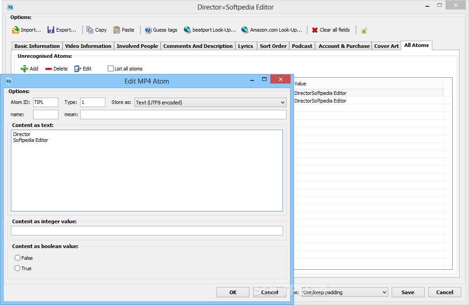Screen dimensions: 469x305
Task: Click the Guess tags question icon
Action: click(x=148, y=30)
